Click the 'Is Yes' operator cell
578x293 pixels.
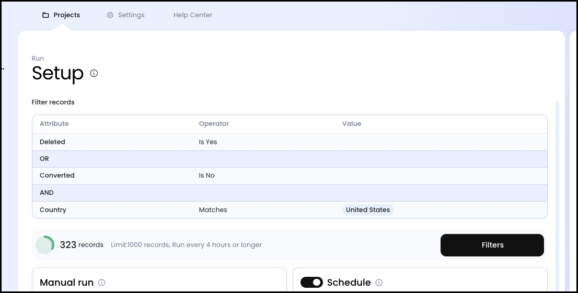208,142
